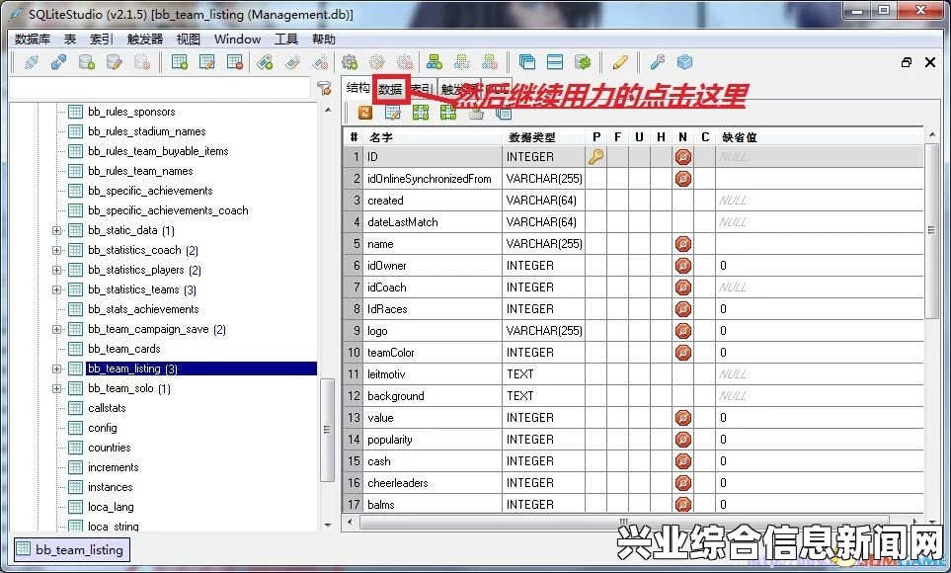The height and width of the screenshot is (573, 951).
Task: Select the bb_specific_achievements_coach table in tree
Action: click(x=168, y=210)
